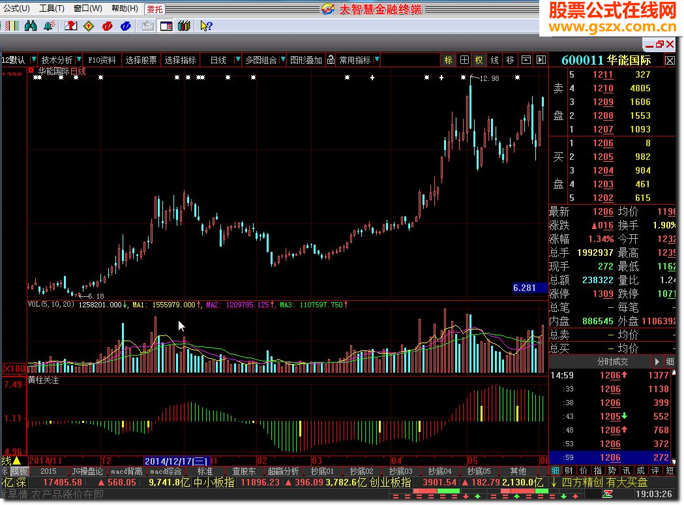This screenshot has width=684, height=505.
Task: Switch to the 抄底01 tab
Action: pos(322,471)
